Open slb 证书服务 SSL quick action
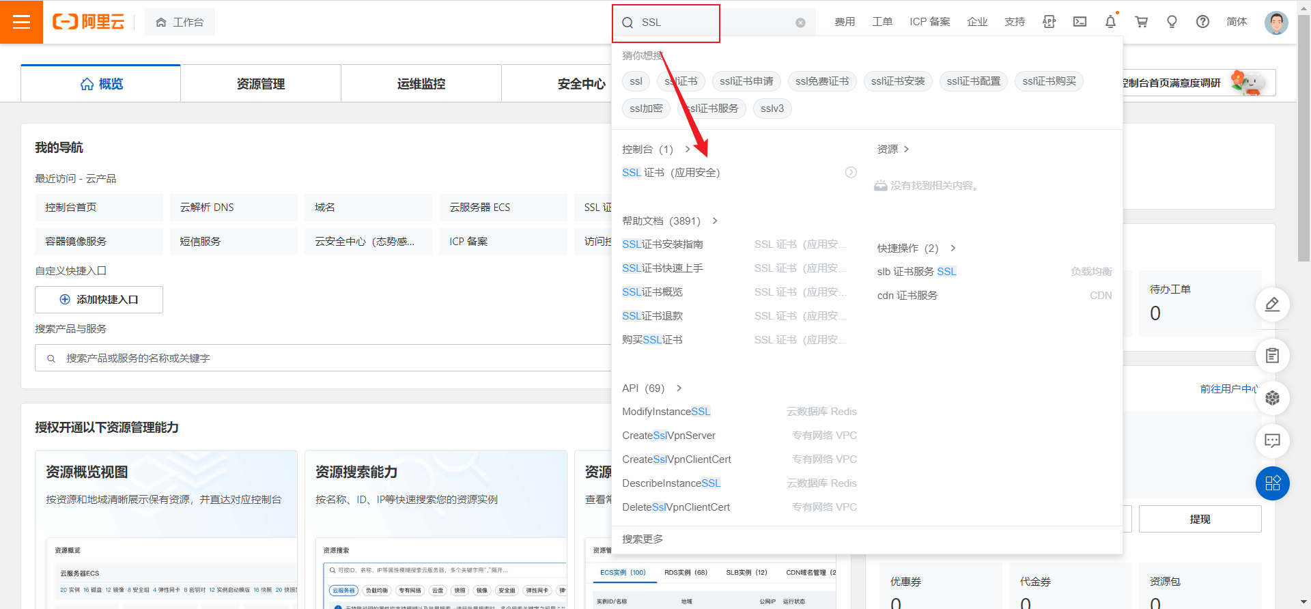 (x=916, y=272)
